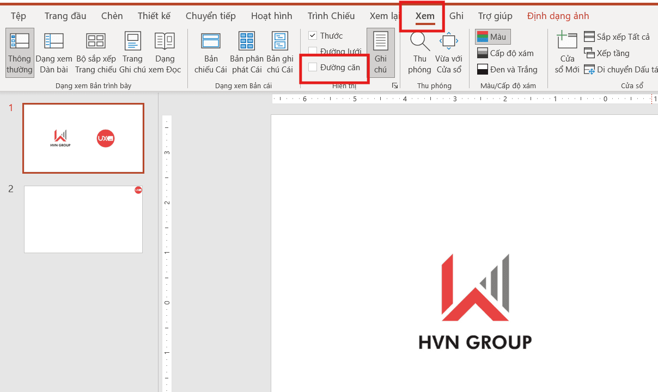Click Vừa với Cửa sổ button
Screen dimensions: 658x392
point(449,53)
